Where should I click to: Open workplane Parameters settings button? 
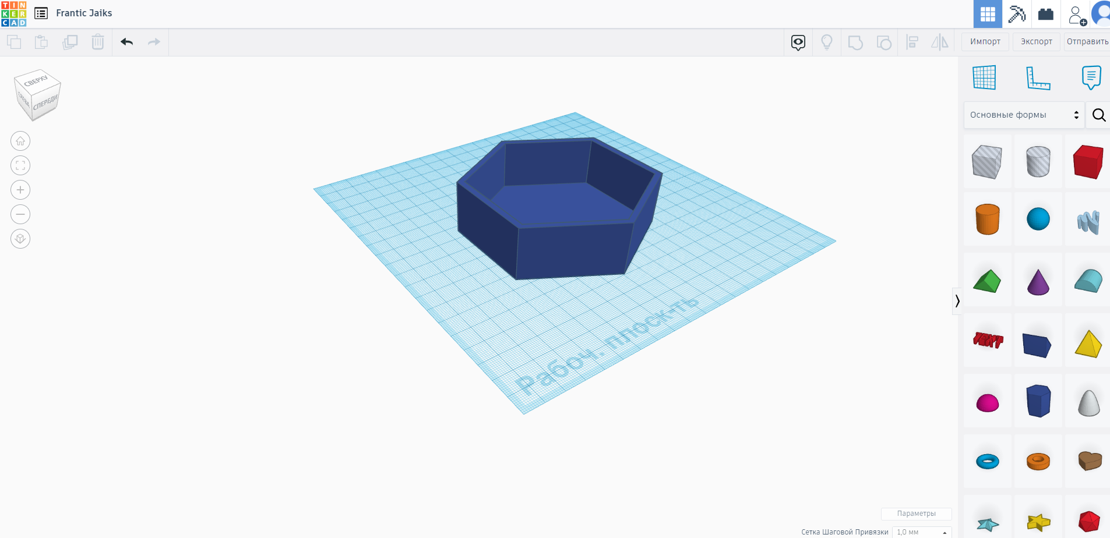[x=916, y=514]
